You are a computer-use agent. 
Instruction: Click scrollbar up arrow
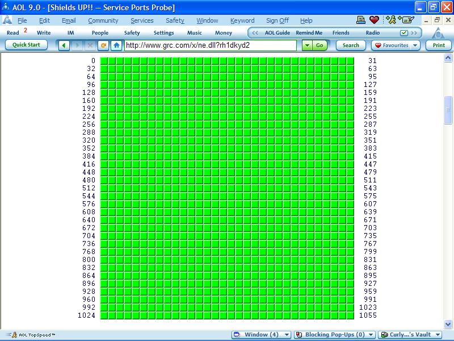click(448, 58)
